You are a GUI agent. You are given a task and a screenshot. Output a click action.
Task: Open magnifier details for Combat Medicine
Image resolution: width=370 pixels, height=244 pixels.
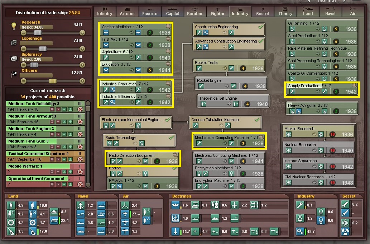pyautogui.click(x=168, y=26)
